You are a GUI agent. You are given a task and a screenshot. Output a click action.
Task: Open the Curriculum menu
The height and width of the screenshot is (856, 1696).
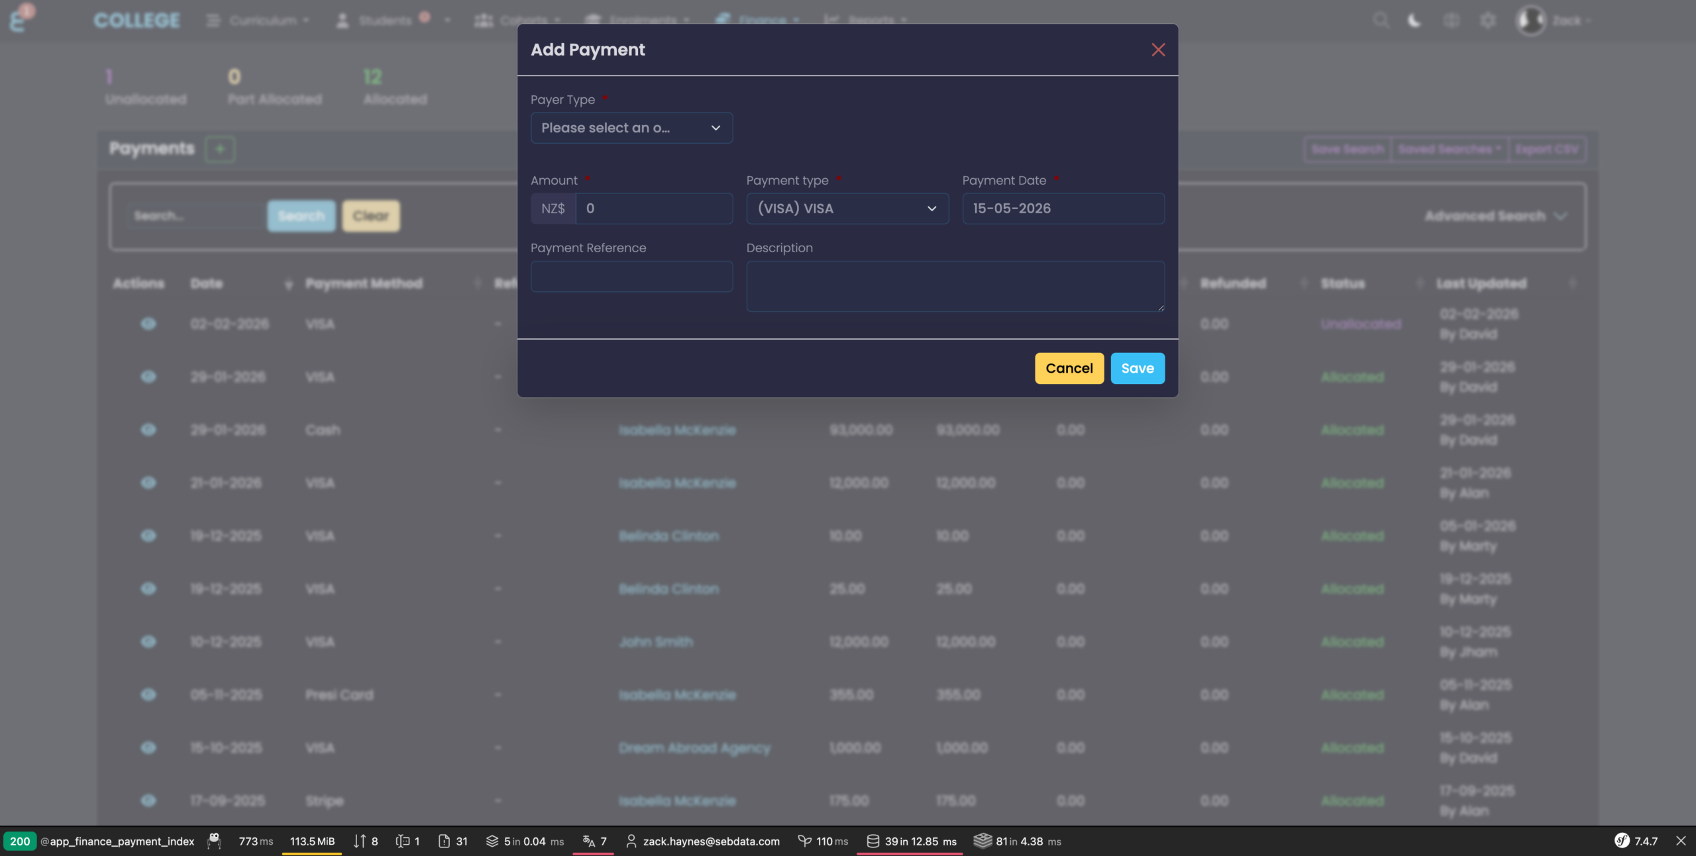click(258, 21)
